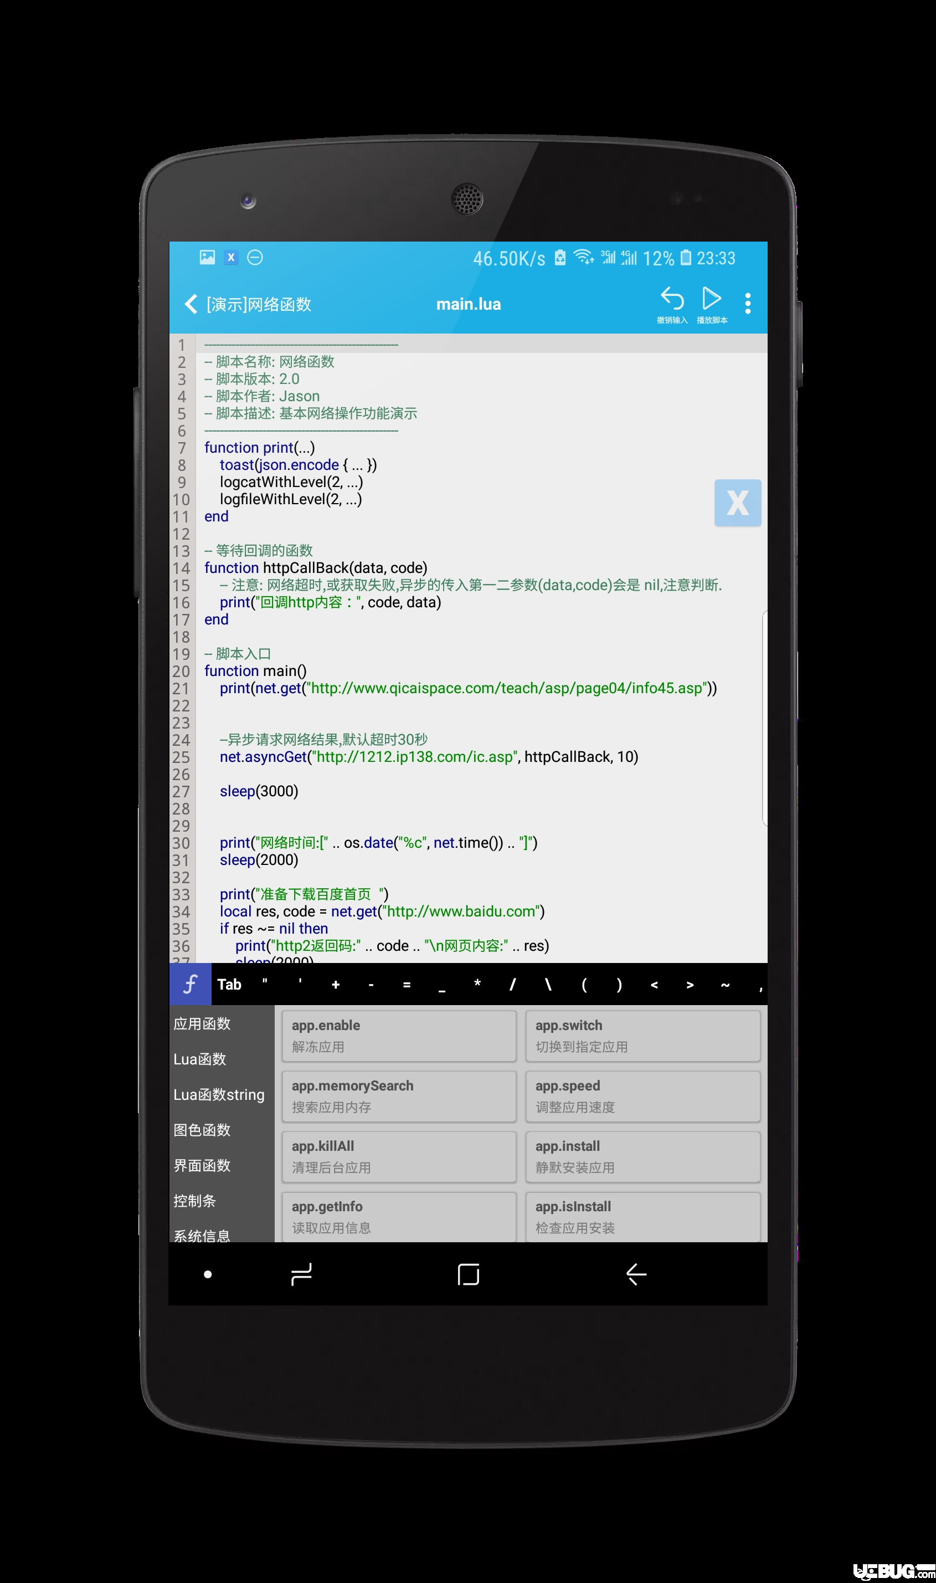Insert greater-than sign from symbol bar
This screenshot has width=936, height=1583.
click(x=690, y=984)
